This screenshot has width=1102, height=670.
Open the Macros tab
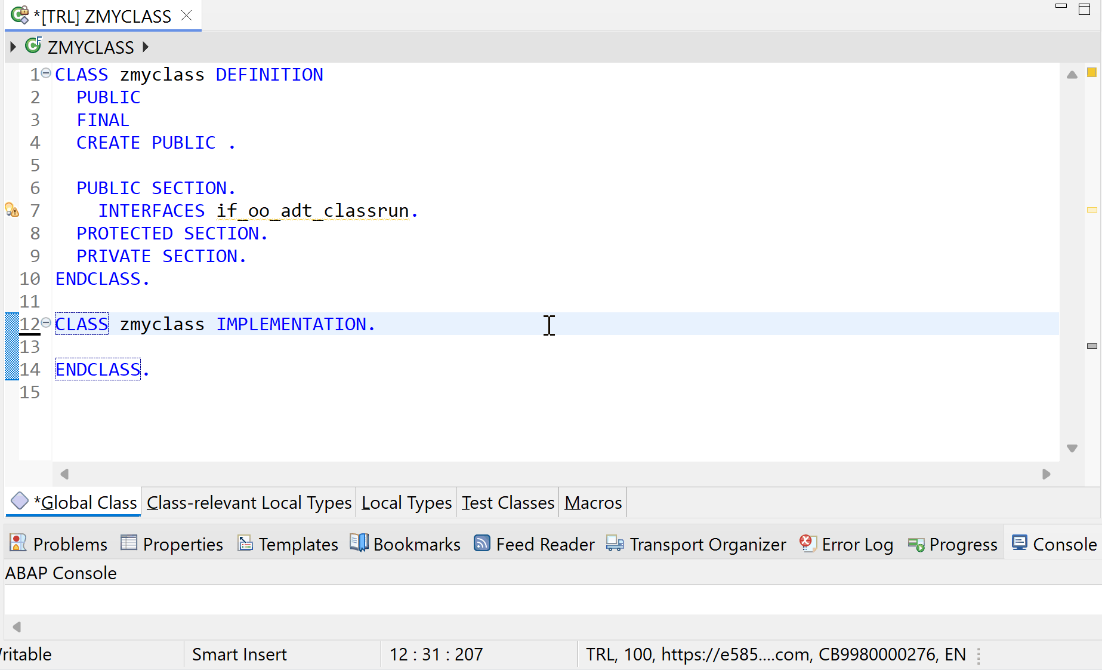[593, 503]
